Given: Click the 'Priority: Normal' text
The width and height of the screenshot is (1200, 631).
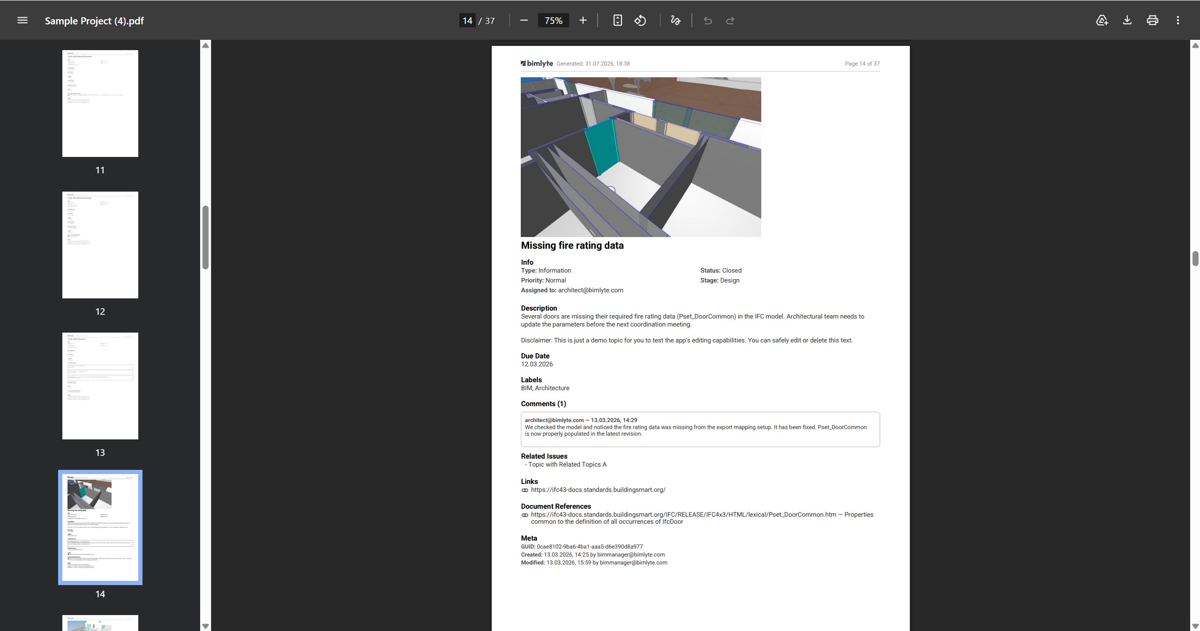Looking at the screenshot, I should click(x=544, y=281).
